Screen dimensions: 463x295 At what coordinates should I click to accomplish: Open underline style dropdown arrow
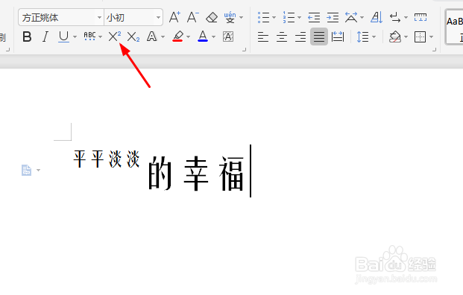tap(75, 37)
